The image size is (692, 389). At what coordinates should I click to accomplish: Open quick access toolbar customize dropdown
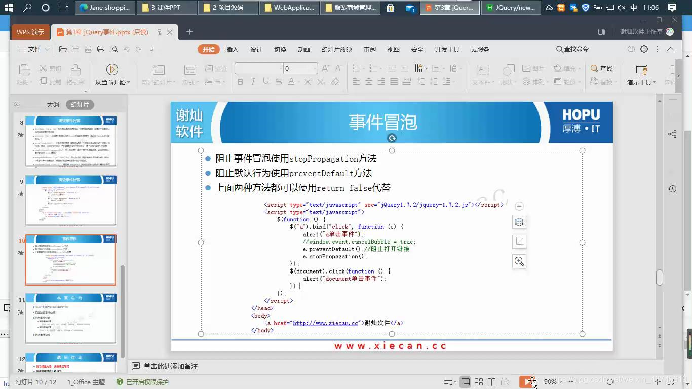click(x=151, y=49)
